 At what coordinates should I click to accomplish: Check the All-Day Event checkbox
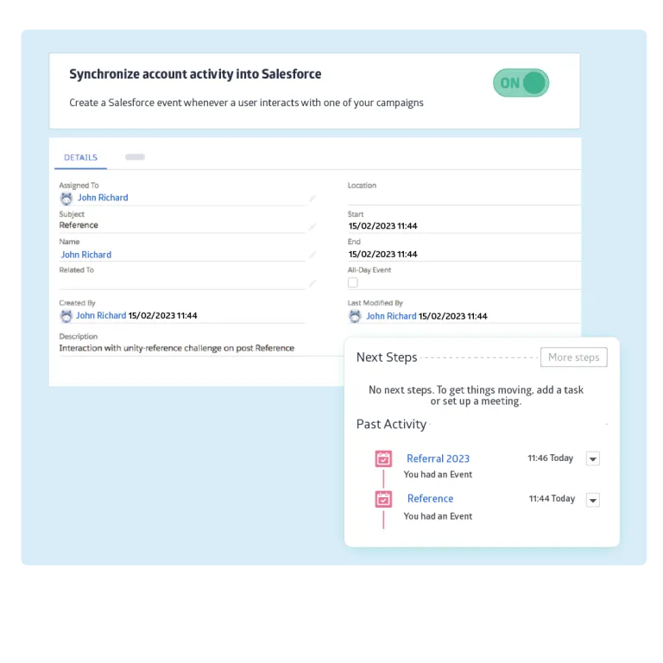[353, 282]
